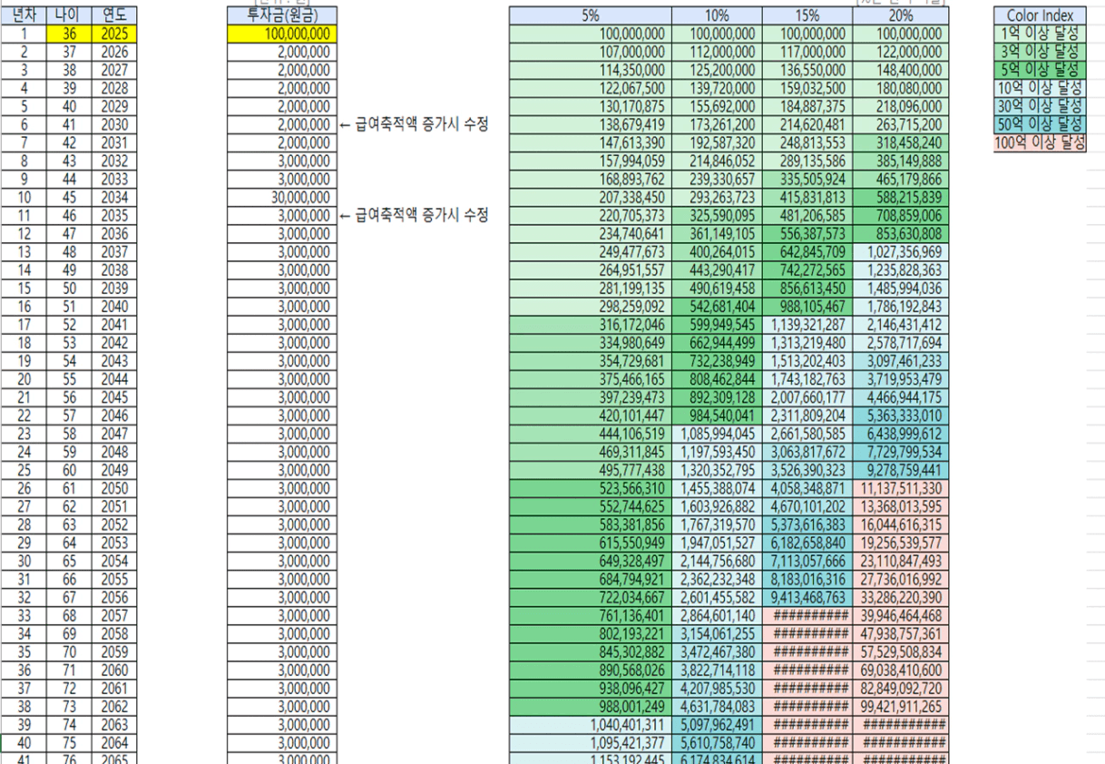Select the 20% value 11,137,511,330
This screenshot has width=1105, height=764.
tap(900, 487)
